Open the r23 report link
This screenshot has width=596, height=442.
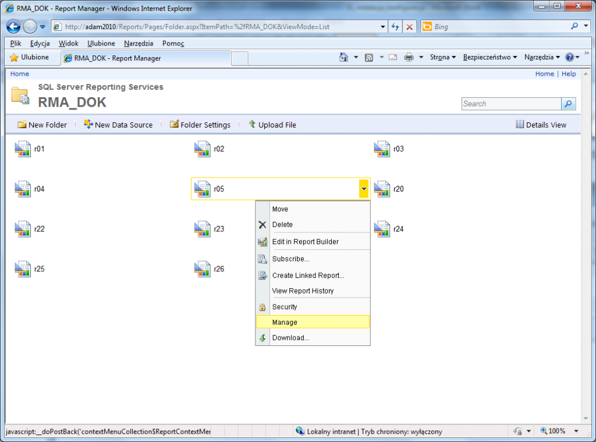(219, 229)
